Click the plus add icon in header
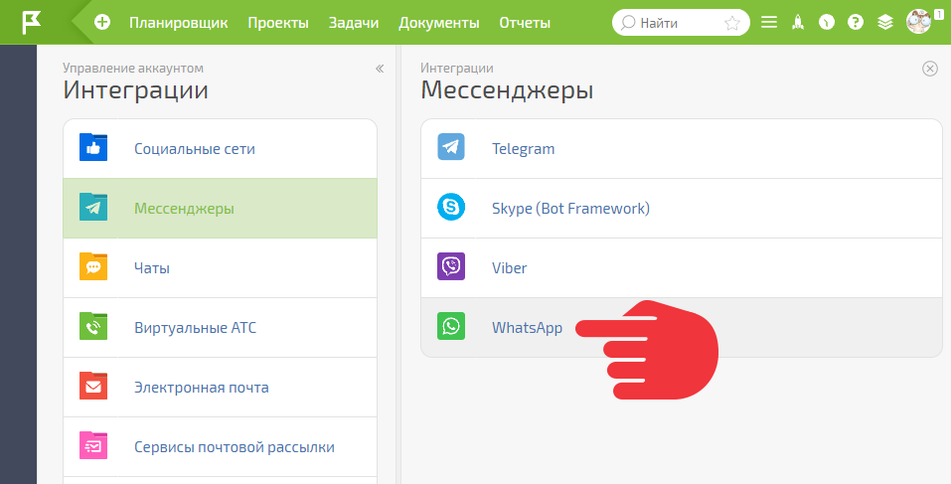Screen dimensions: 951x484 click(102, 23)
